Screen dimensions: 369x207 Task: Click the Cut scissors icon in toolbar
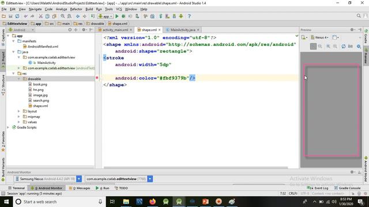click(41, 16)
